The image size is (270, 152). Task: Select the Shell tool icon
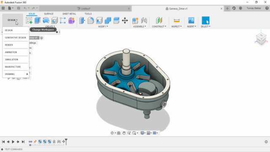(100, 21)
